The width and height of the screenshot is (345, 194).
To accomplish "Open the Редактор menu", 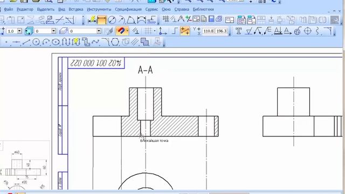I will (25, 10).
